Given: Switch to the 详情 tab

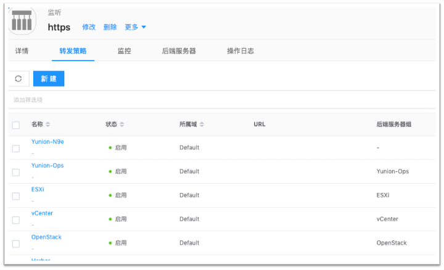Looking at the screenshot, I should pyautogui.click(x=22, y=51).
